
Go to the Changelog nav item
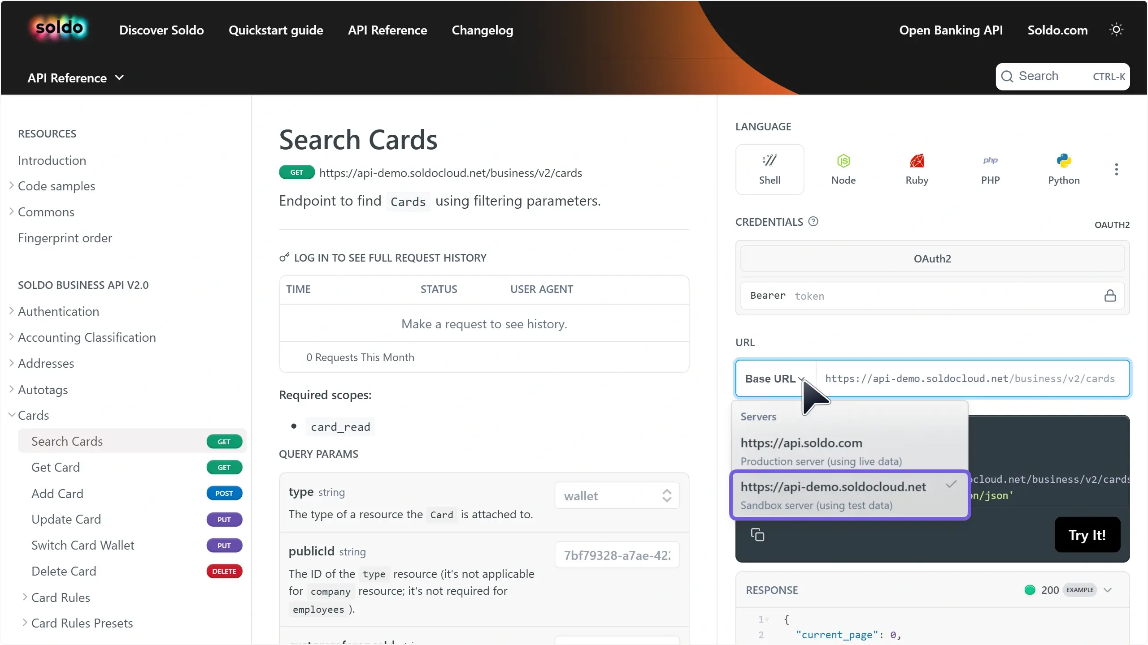pyautogui.click(x=482, y=30)
